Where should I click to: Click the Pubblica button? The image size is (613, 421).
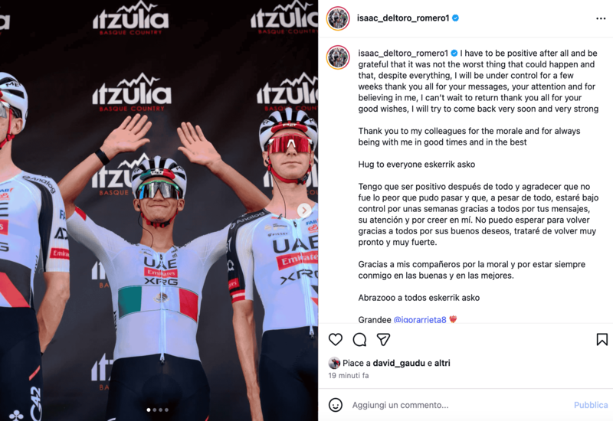coord(590,405)
